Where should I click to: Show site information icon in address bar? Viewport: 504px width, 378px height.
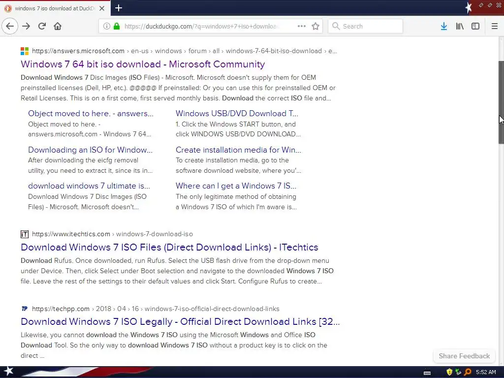pyautogui.click(x=107, y=26)
